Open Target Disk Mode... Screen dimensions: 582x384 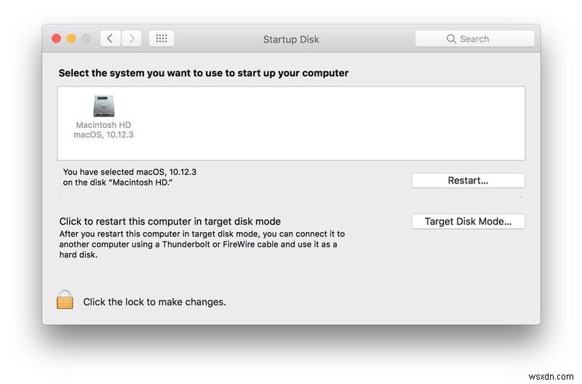pos(468,222)
